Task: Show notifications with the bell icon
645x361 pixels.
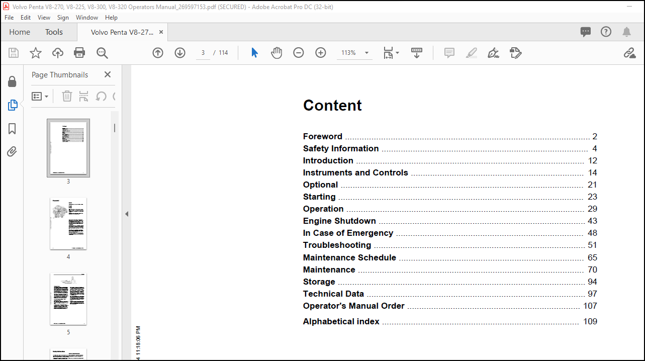Action: (626, 32)
